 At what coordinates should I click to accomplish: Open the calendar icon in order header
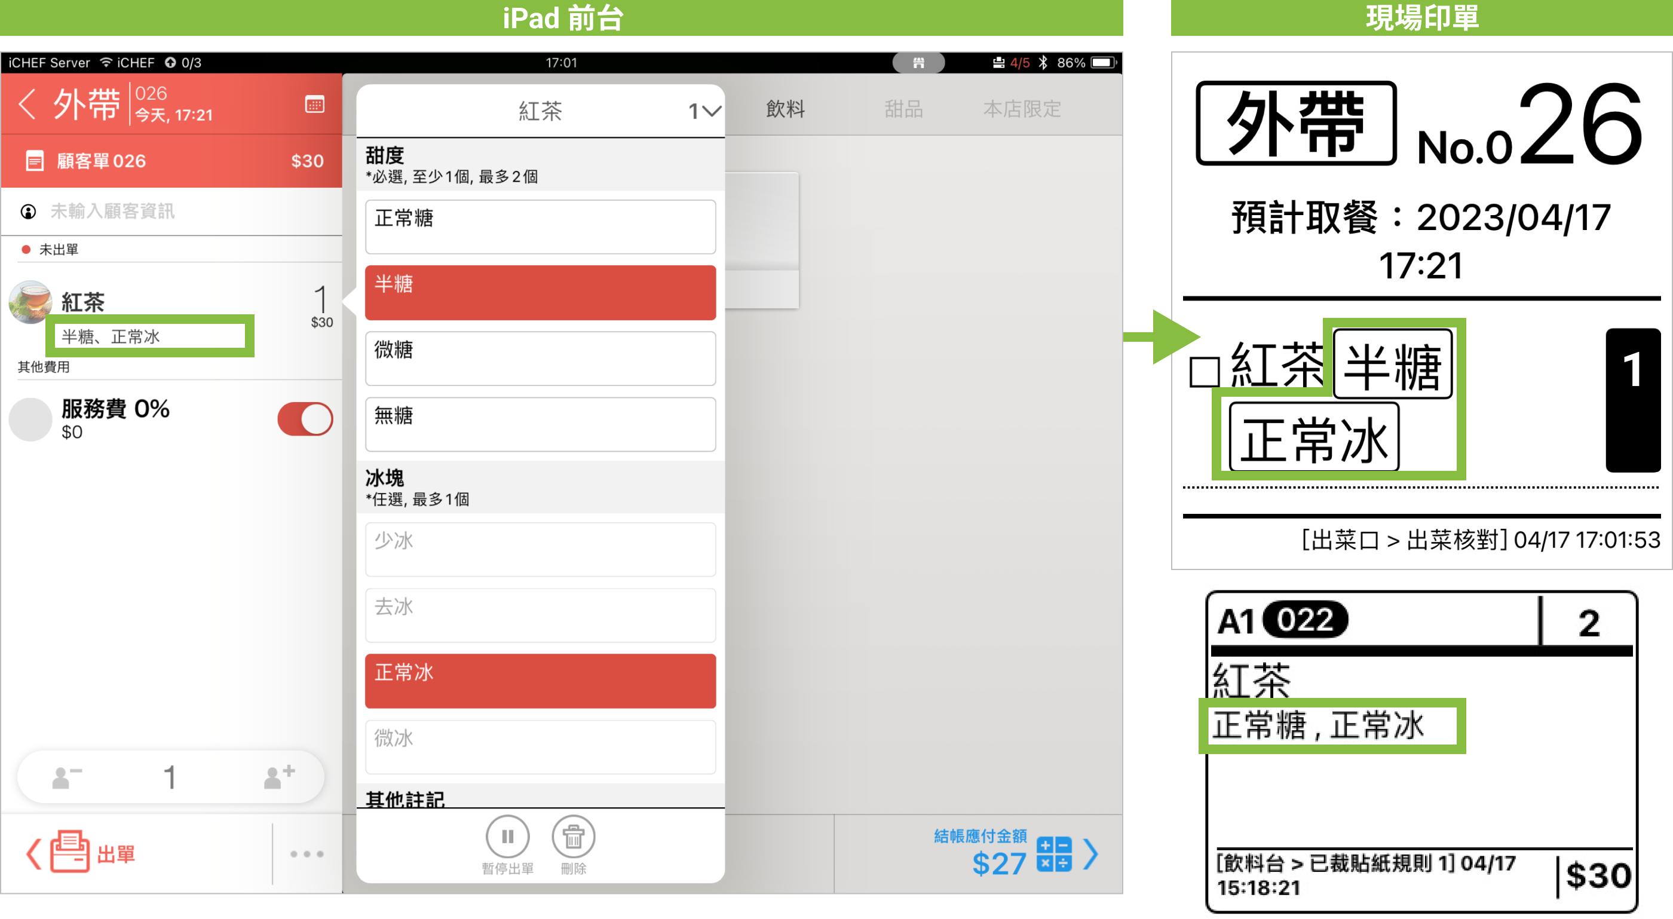point(315,104)
